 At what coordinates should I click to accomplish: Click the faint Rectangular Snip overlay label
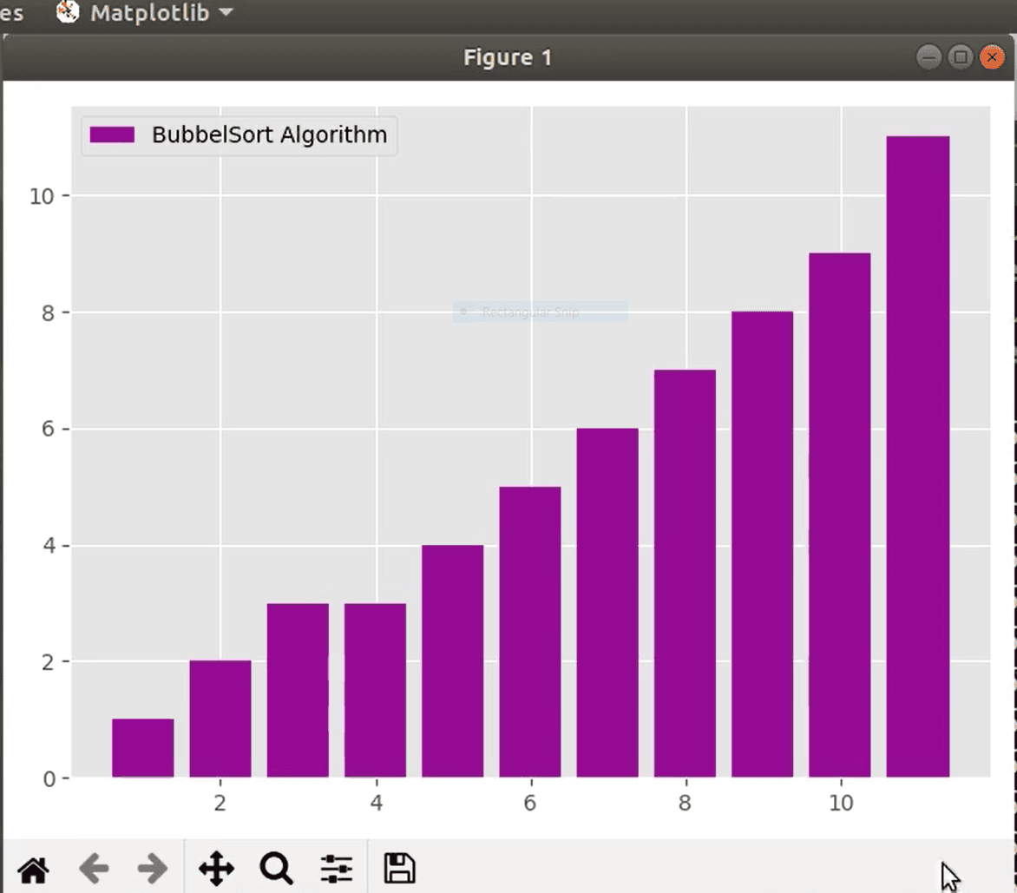(530, 312)
